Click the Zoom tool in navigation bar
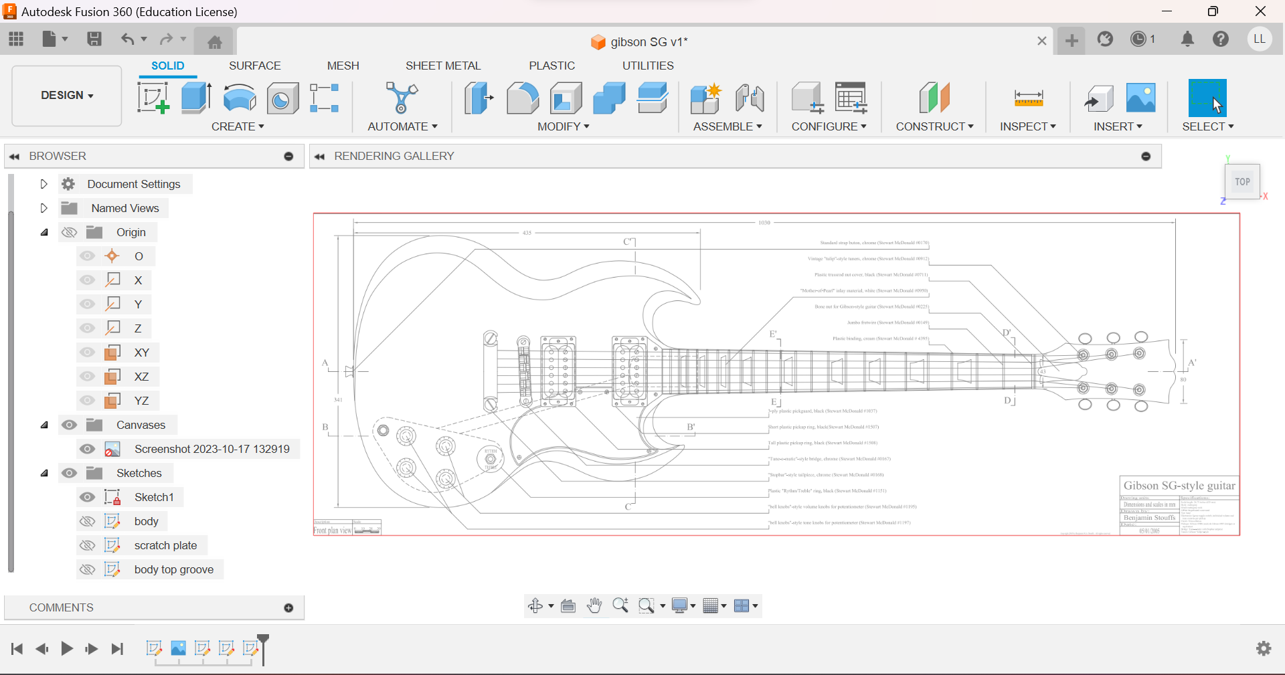The width and height of the screenshot is (1285, 675). (620, 605)
